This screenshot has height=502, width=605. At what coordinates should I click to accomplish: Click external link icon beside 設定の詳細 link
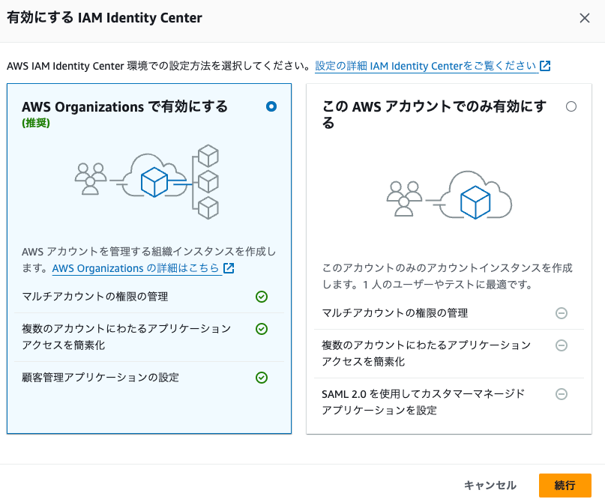(545, 66)
